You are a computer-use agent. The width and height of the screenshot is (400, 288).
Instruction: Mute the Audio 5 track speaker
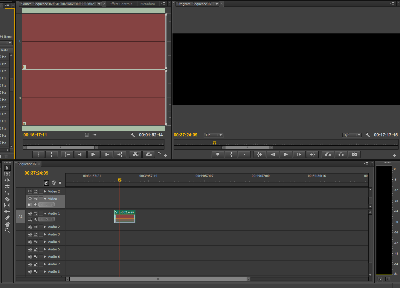point(30,250)
